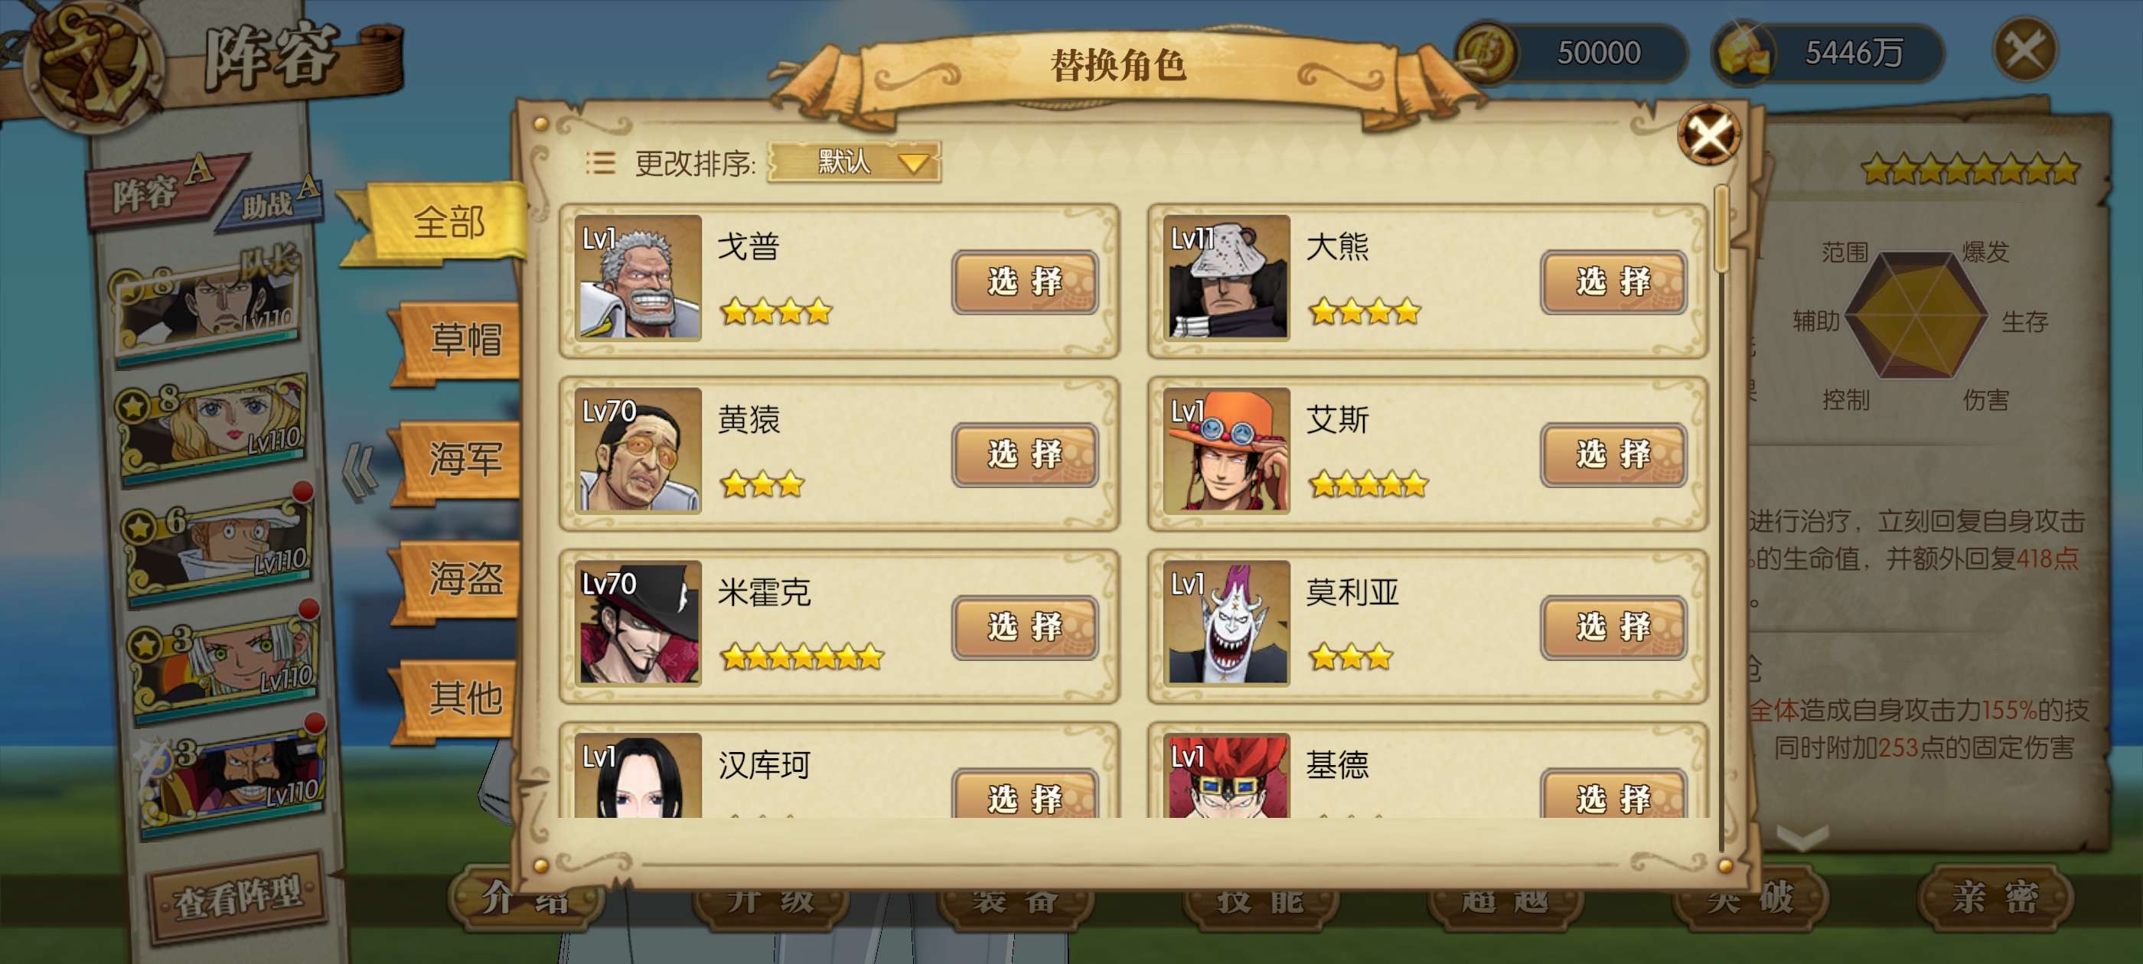Open the 海盗 category tab

click(x=462, y=578)
